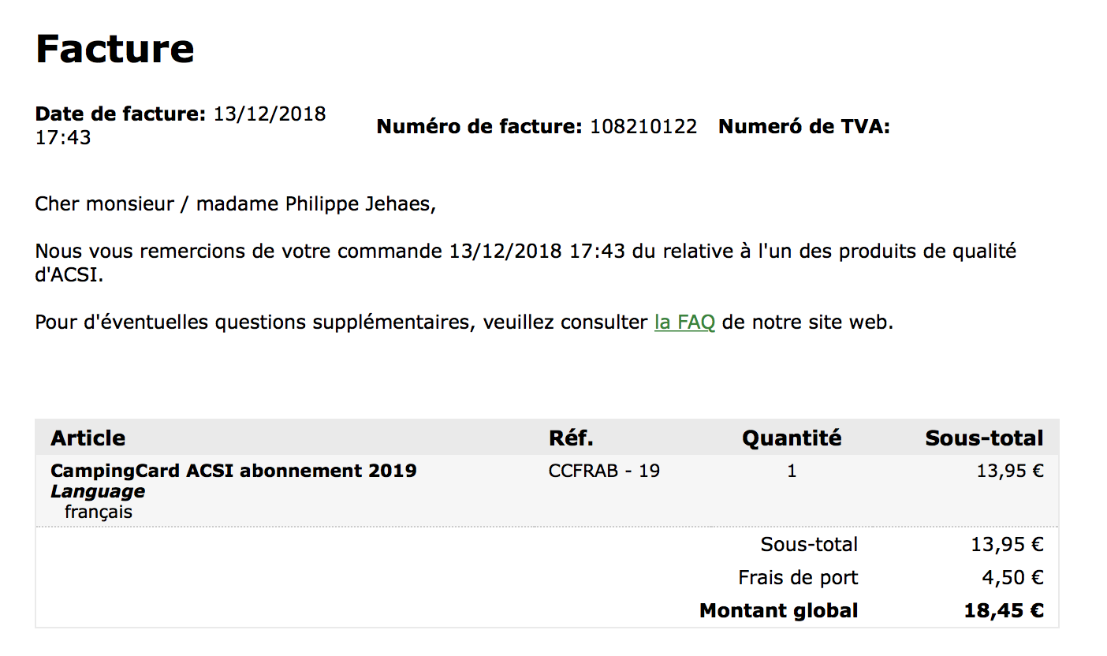Click the "Facture" heading
The height and width of the screenshot is (656, 1107).
click(115, 49)
